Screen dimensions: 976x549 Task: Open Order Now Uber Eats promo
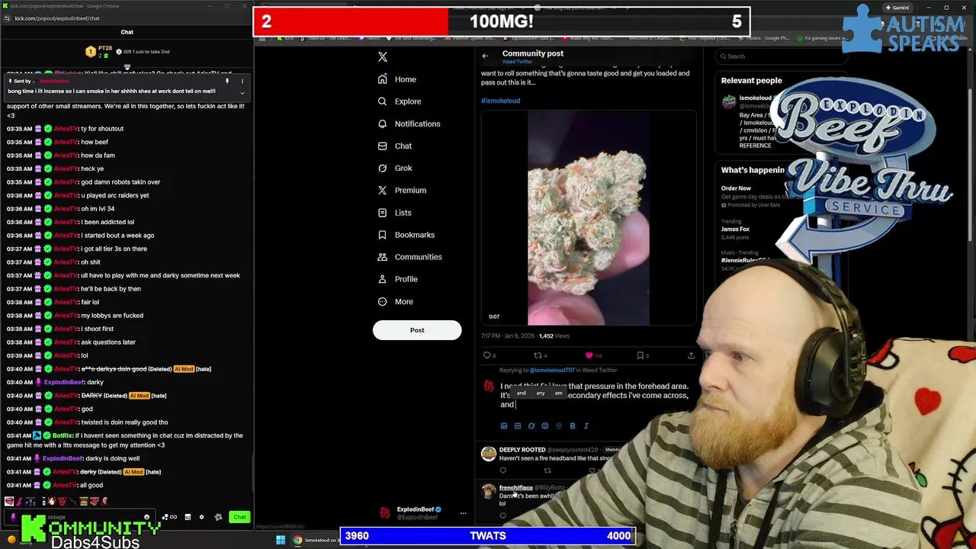(736, 188)
